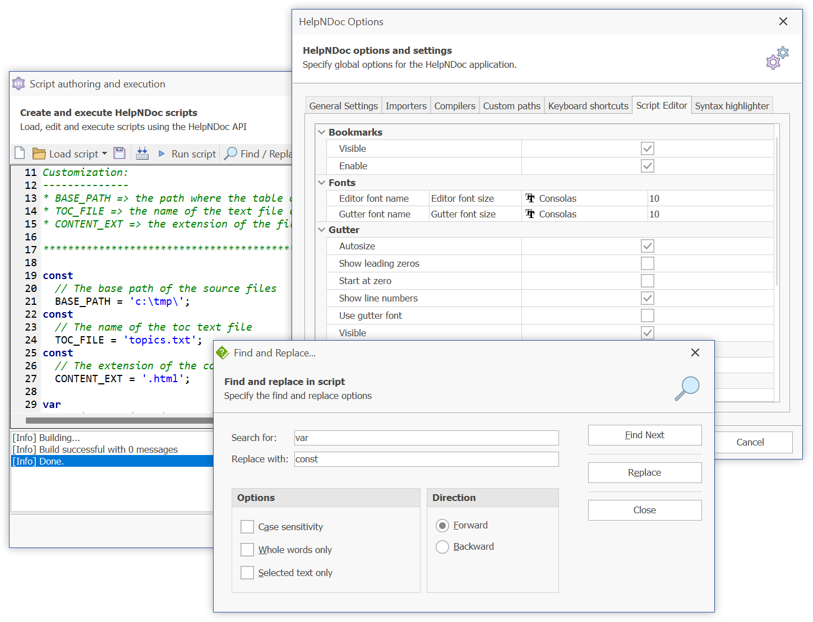Enable Show leading zeros option
813x622 pixels.
click(x=648, y=263)
